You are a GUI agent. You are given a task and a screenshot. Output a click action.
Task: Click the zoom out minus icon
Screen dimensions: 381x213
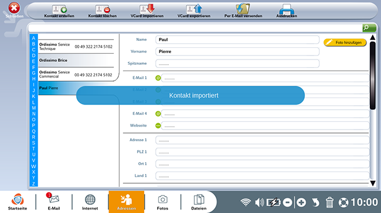[287, 202]
